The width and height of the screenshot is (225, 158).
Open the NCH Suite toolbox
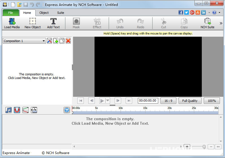(207, 23)
